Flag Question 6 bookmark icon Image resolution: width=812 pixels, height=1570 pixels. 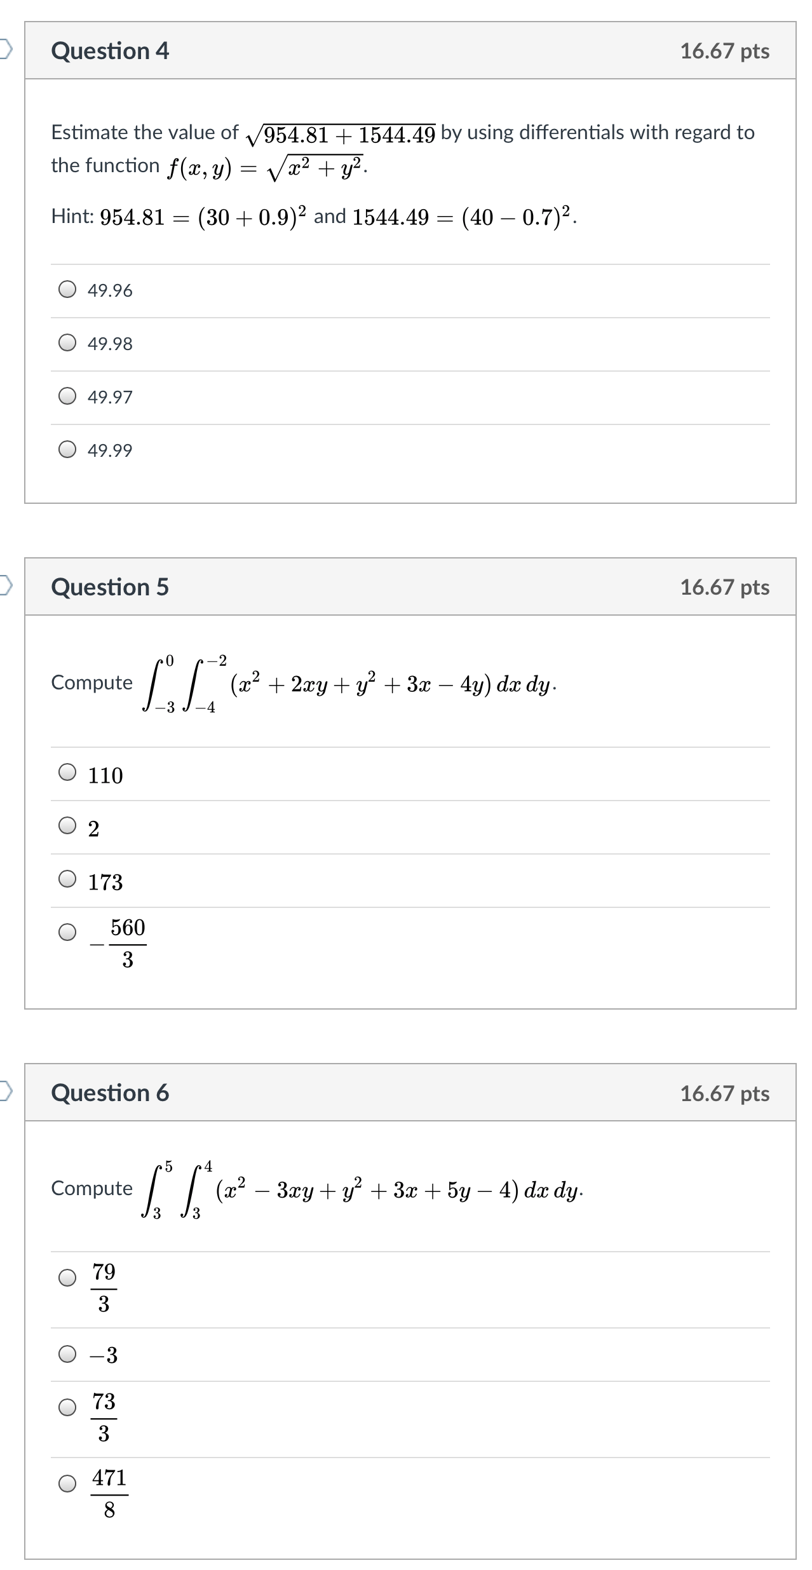tap(5, 1092)
